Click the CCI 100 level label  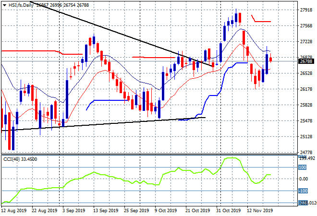click(303, 168)
